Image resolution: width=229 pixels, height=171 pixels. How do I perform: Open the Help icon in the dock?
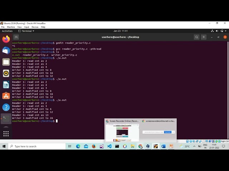(6, 107)
